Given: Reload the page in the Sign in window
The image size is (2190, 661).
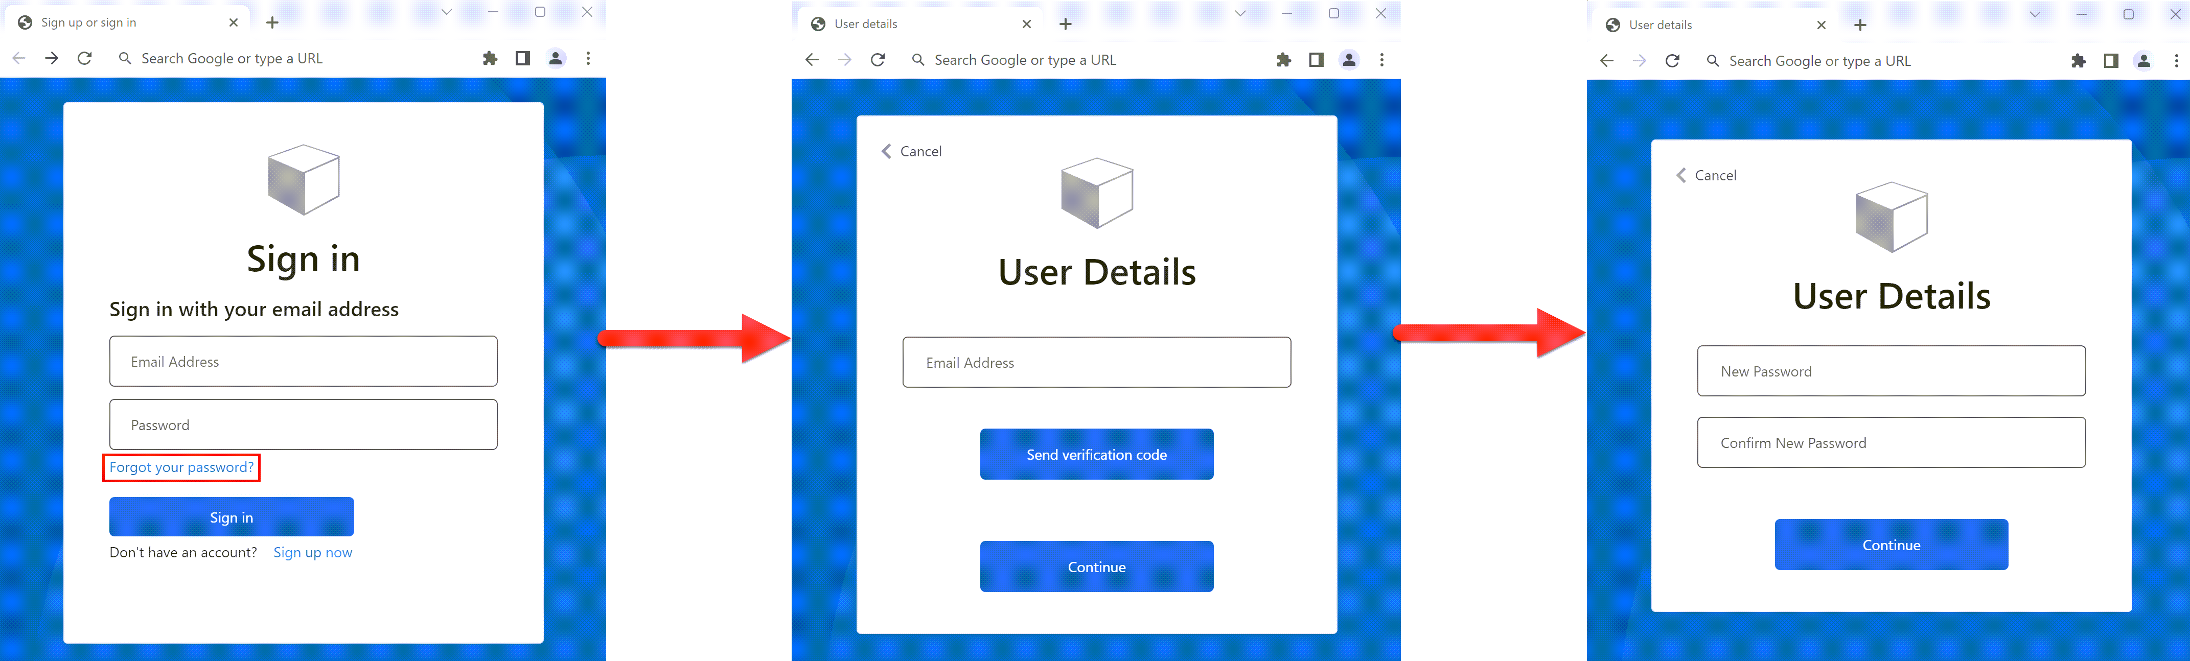Looking at the screenshot, I should (x=84, y=59).
